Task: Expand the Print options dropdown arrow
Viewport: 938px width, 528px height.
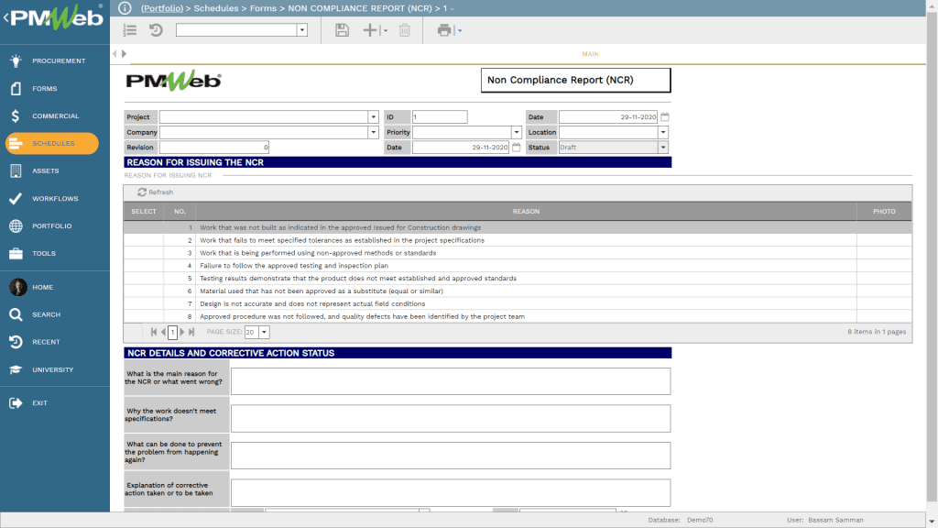Action: tap(460, 30)
